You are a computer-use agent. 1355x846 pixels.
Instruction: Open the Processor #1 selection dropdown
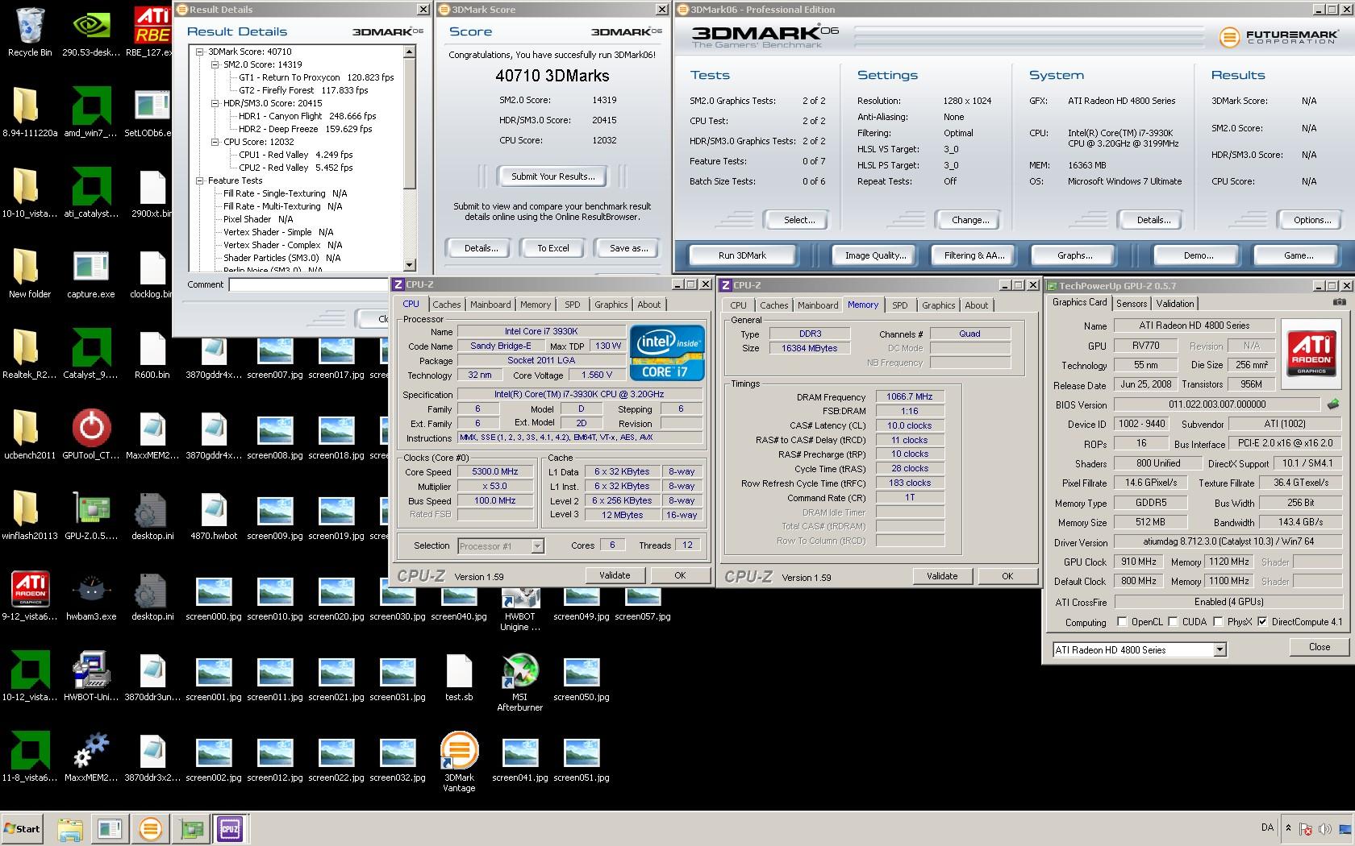pyautogui.click(x=537, y=546)
